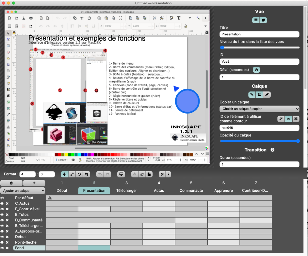Open preferences via the sliders icon

[x=162, y=174]
